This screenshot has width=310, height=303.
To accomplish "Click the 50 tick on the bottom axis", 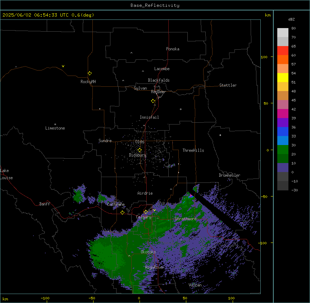I will click(185, 298).
